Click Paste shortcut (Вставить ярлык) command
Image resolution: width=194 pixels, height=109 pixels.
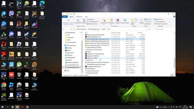pos(92,24)
